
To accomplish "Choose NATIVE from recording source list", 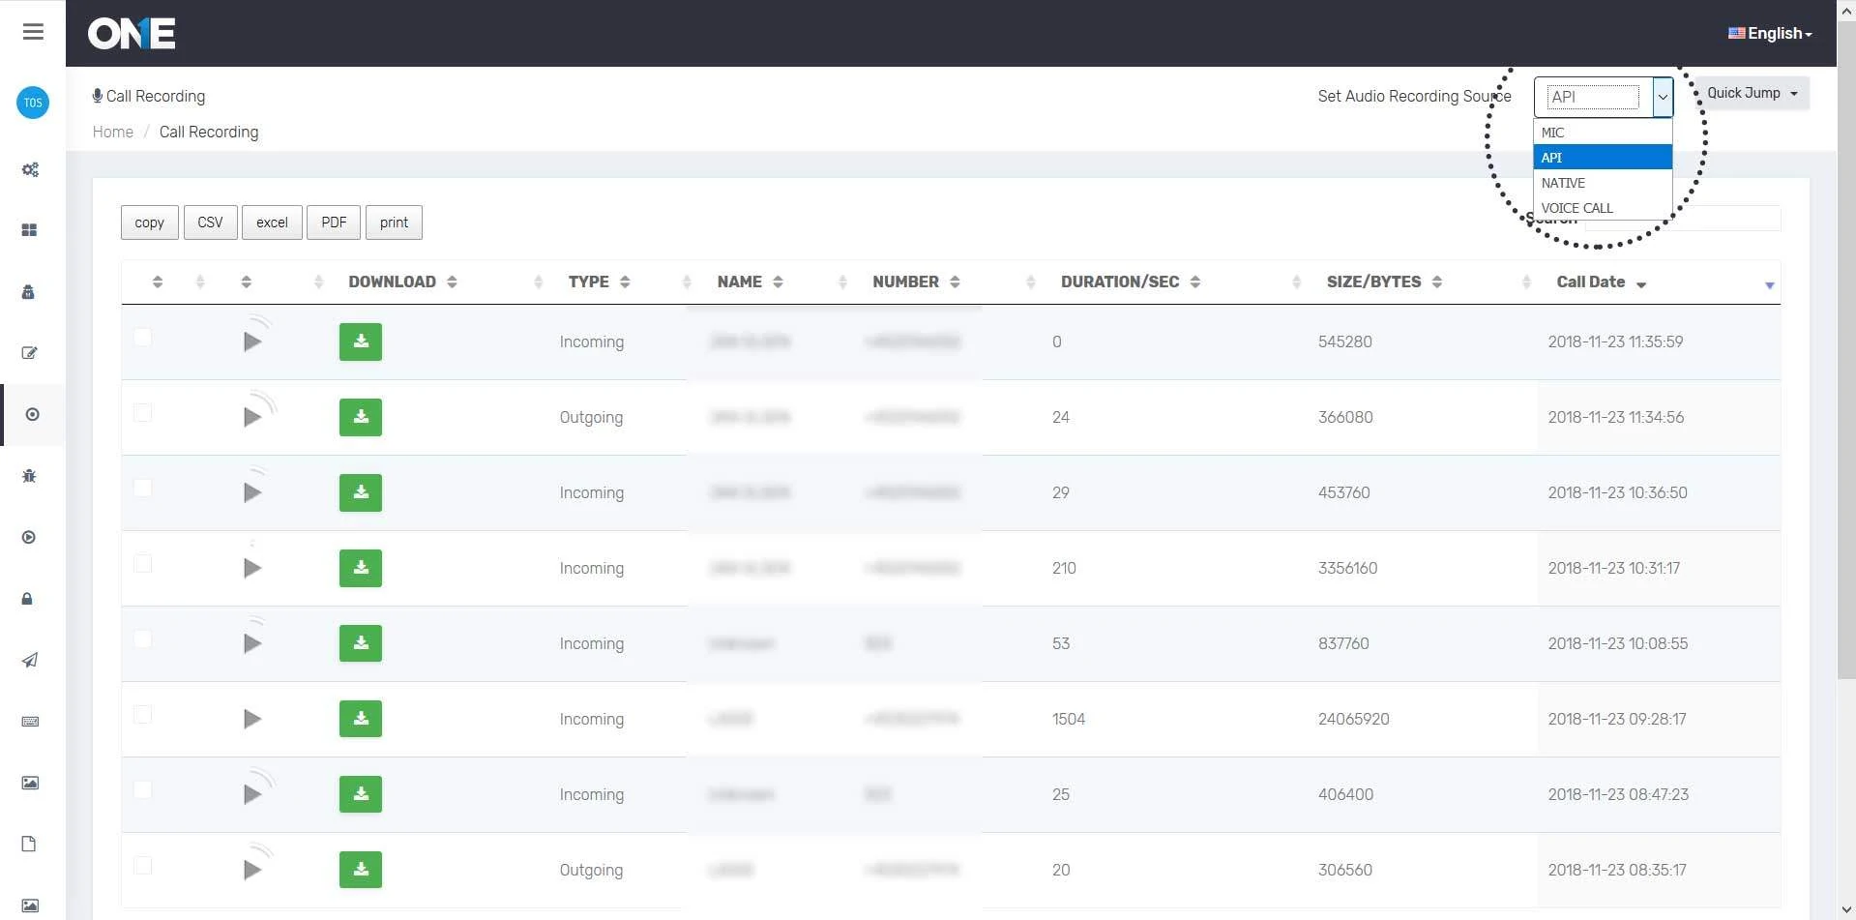I will 1563,183.
